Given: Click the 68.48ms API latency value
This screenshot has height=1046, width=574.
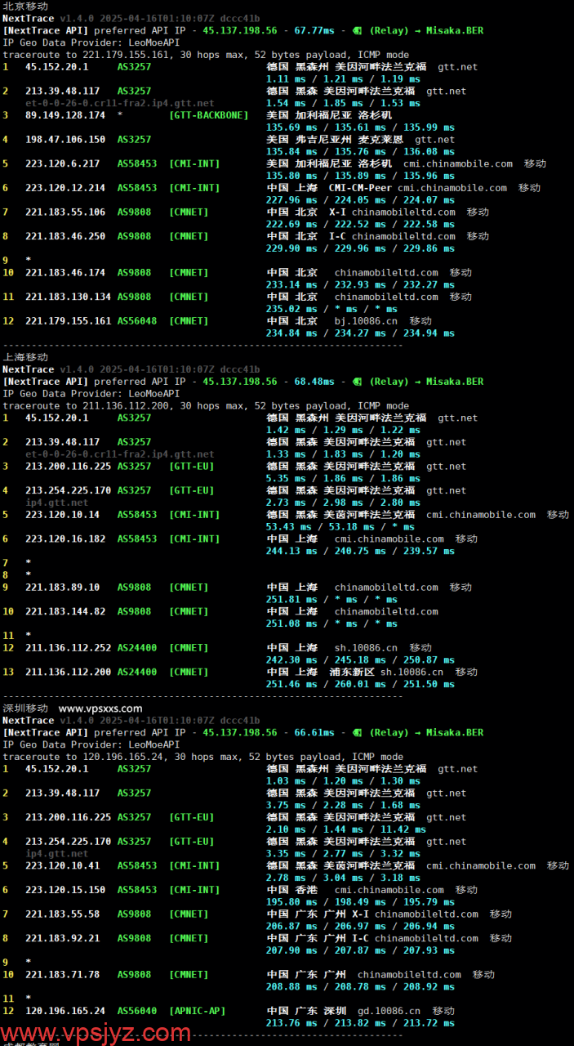Looking at the screenshot, I should click(314, 382).
